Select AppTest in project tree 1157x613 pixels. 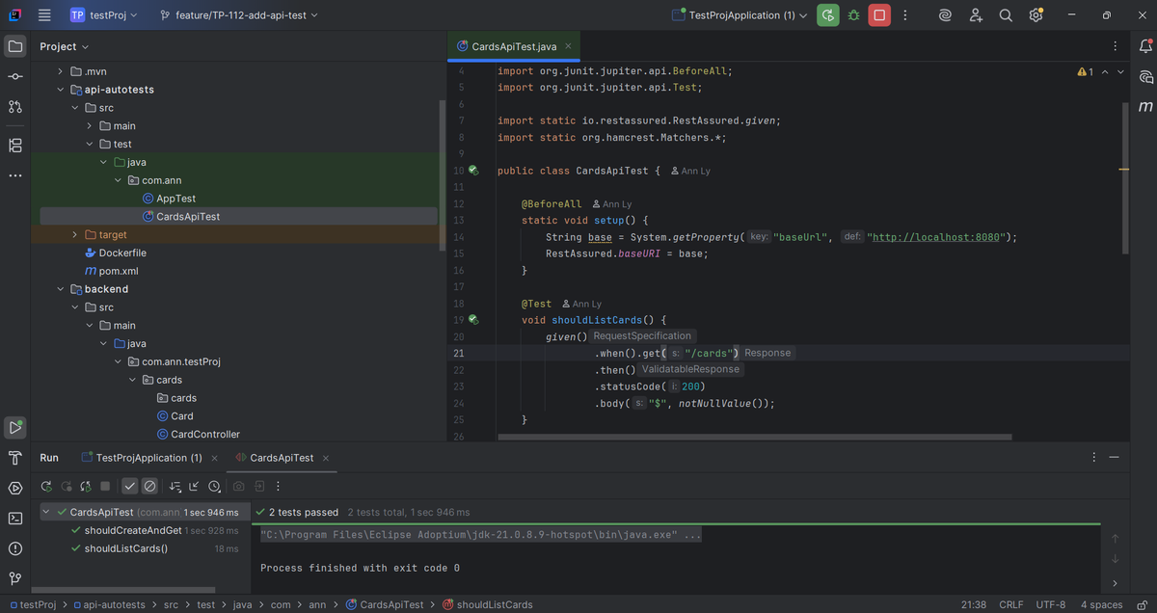pyautogui.click(x=176, y=199)
